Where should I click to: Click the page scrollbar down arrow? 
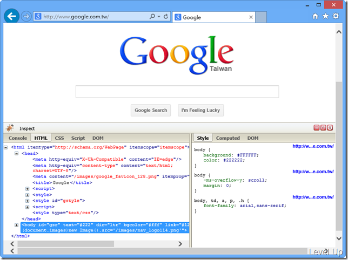click(339, 238)
